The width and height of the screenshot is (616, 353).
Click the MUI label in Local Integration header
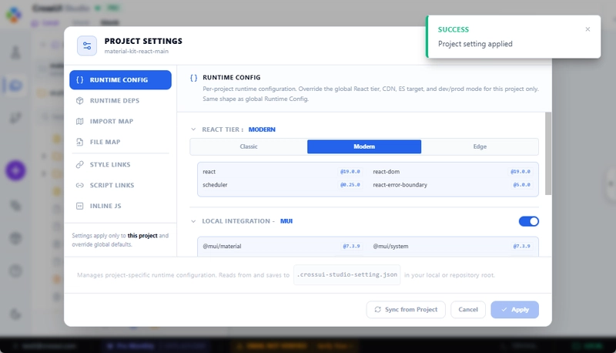pos(286,221)
